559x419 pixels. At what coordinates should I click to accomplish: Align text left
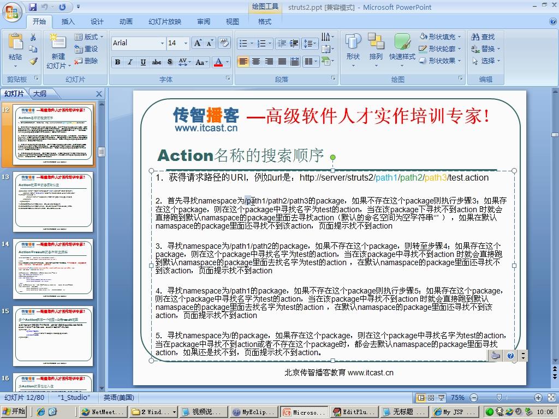point(243,62)
